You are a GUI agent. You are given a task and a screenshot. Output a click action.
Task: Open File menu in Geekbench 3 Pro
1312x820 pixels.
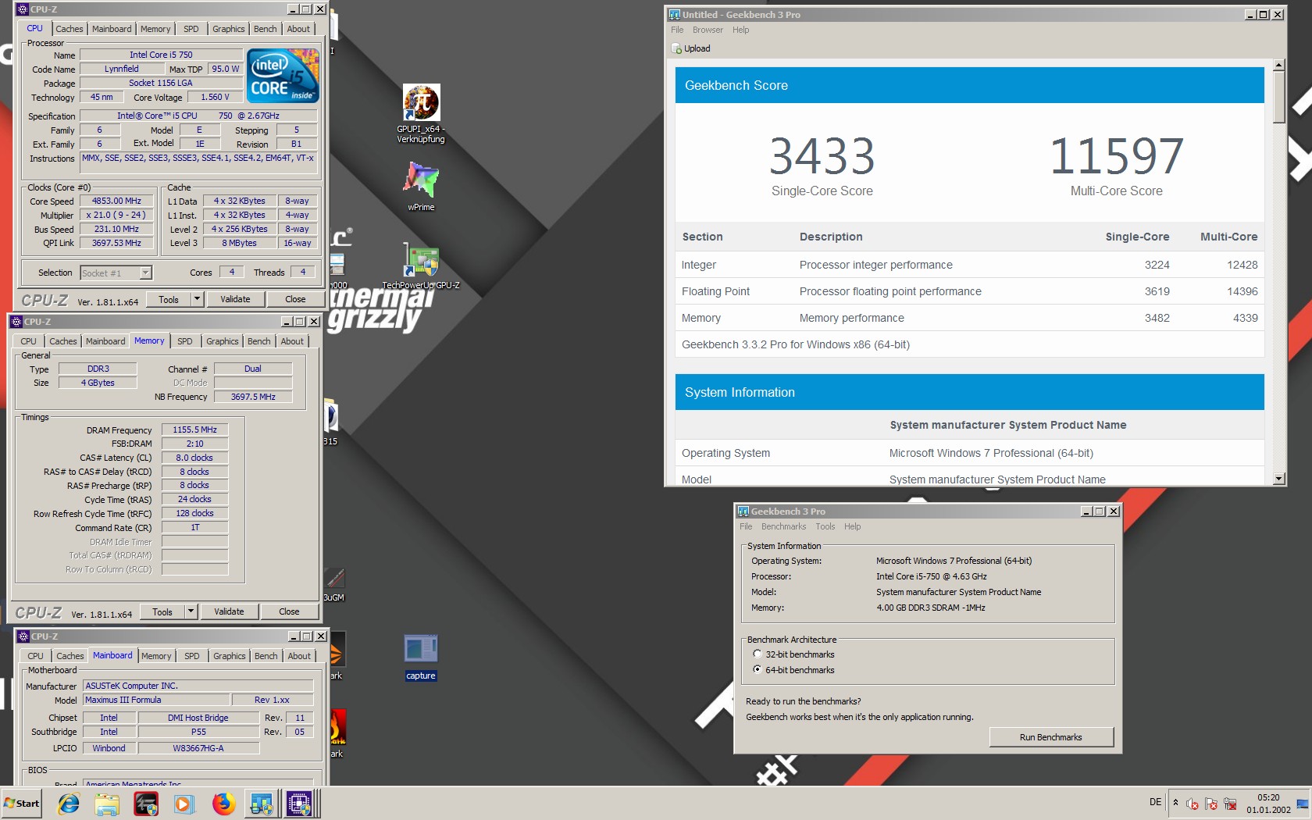[746, 526]
